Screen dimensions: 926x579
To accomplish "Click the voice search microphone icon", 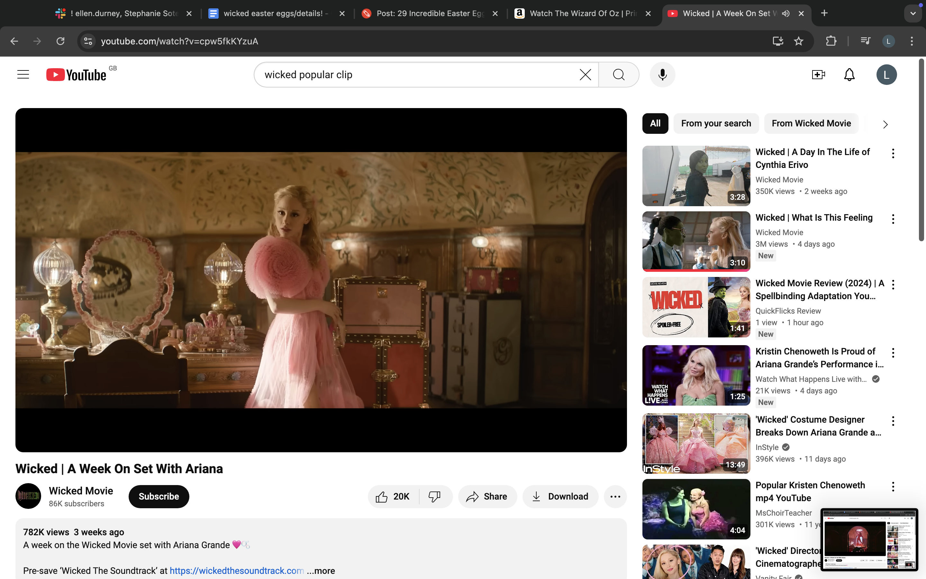I will click(662, 75).
